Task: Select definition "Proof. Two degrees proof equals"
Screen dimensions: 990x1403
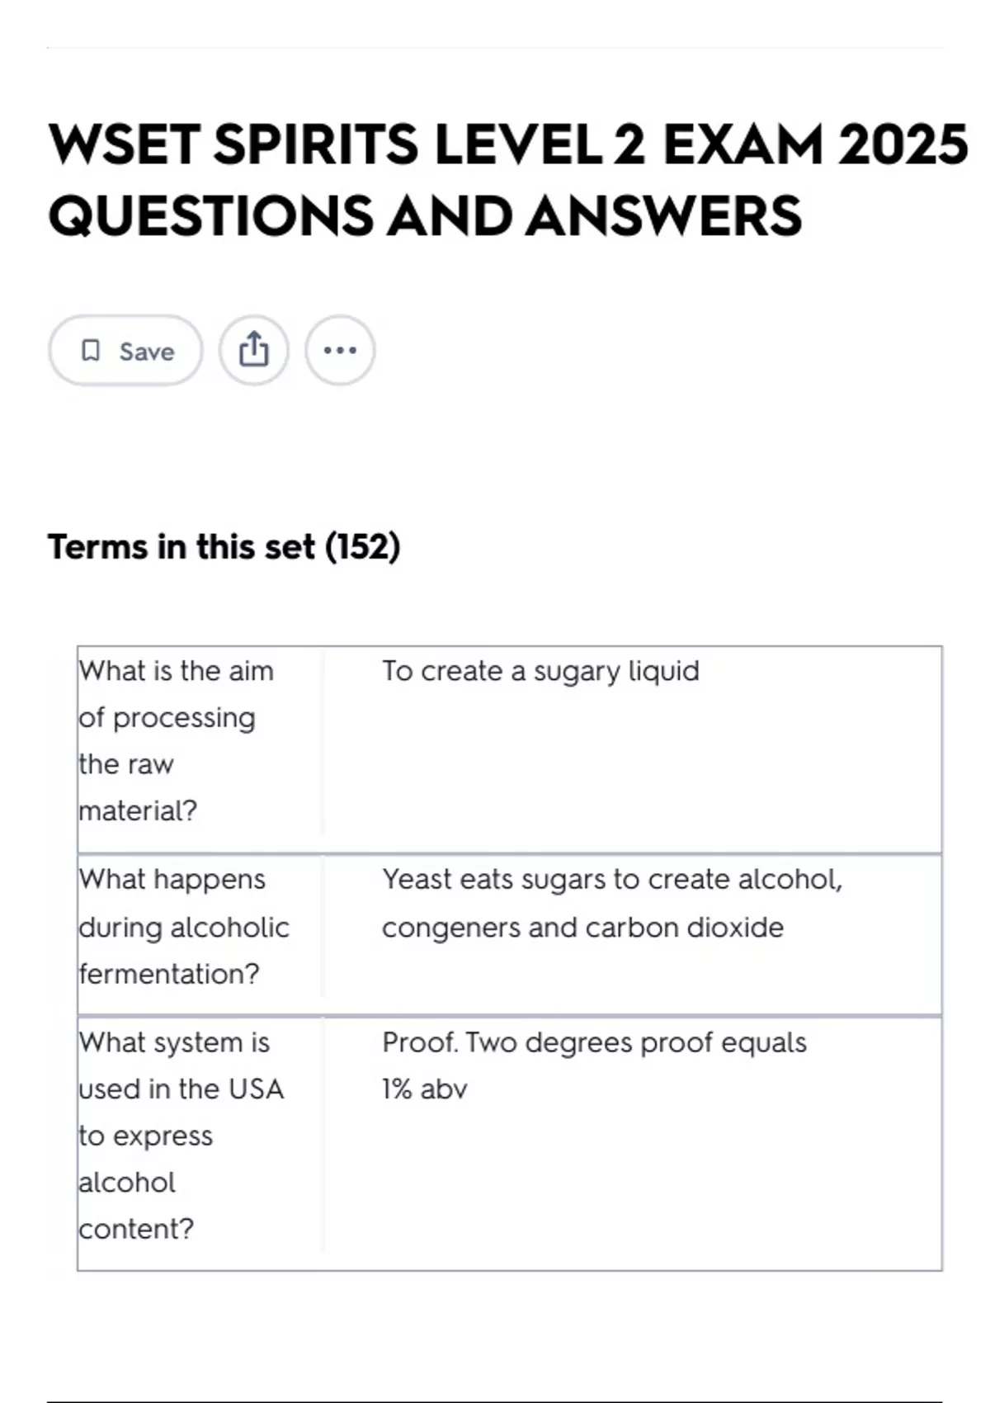Action: coord(594,1042)
